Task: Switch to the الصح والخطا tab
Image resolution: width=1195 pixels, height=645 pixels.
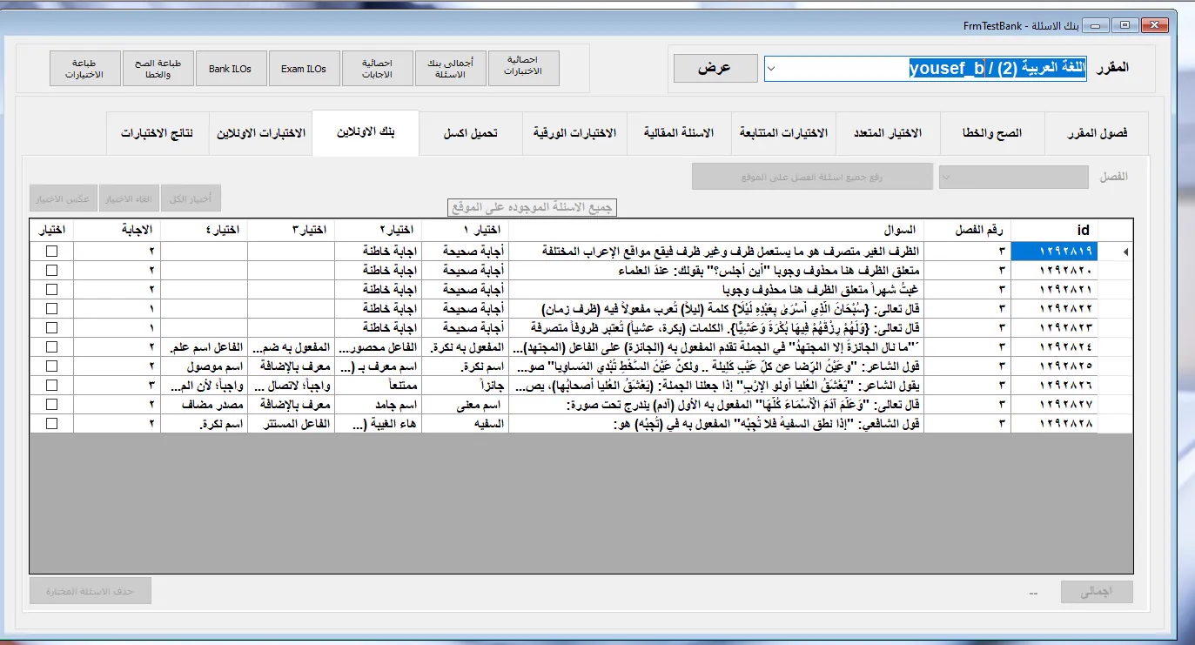Action: (992, 133)
